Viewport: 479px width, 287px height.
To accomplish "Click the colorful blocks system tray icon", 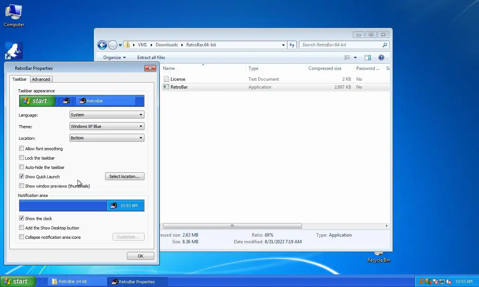I will point(428,281).
